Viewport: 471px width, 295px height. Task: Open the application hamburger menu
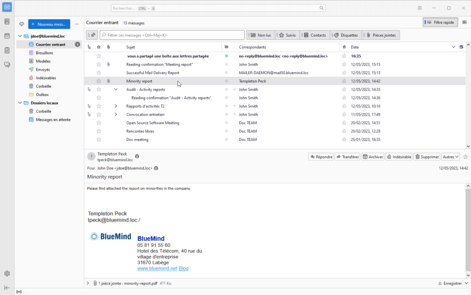[x=420, y=8]
